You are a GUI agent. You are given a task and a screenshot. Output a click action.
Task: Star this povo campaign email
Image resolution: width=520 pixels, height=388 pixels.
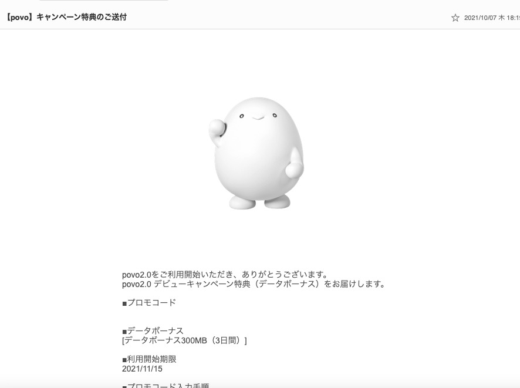pos(455,18)
